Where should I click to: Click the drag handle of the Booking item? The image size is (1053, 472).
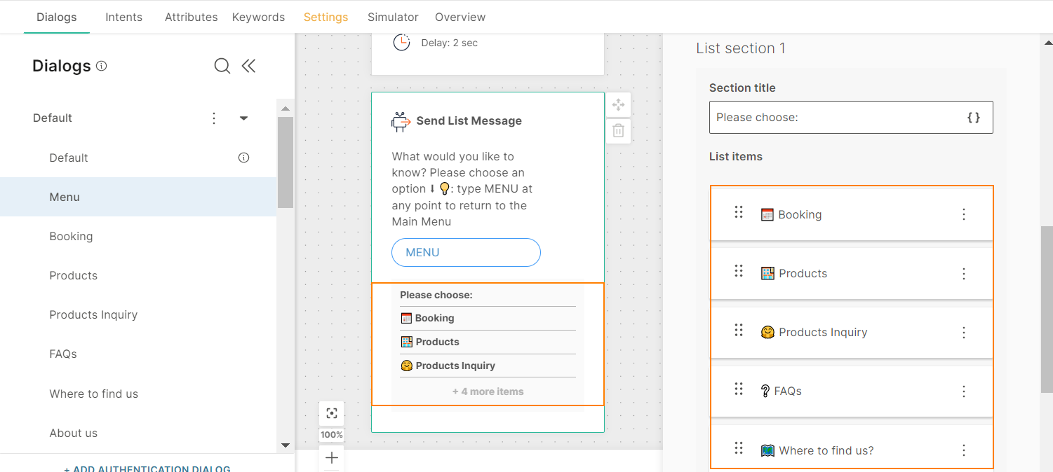pyautogui.click(x=738, y=212)
